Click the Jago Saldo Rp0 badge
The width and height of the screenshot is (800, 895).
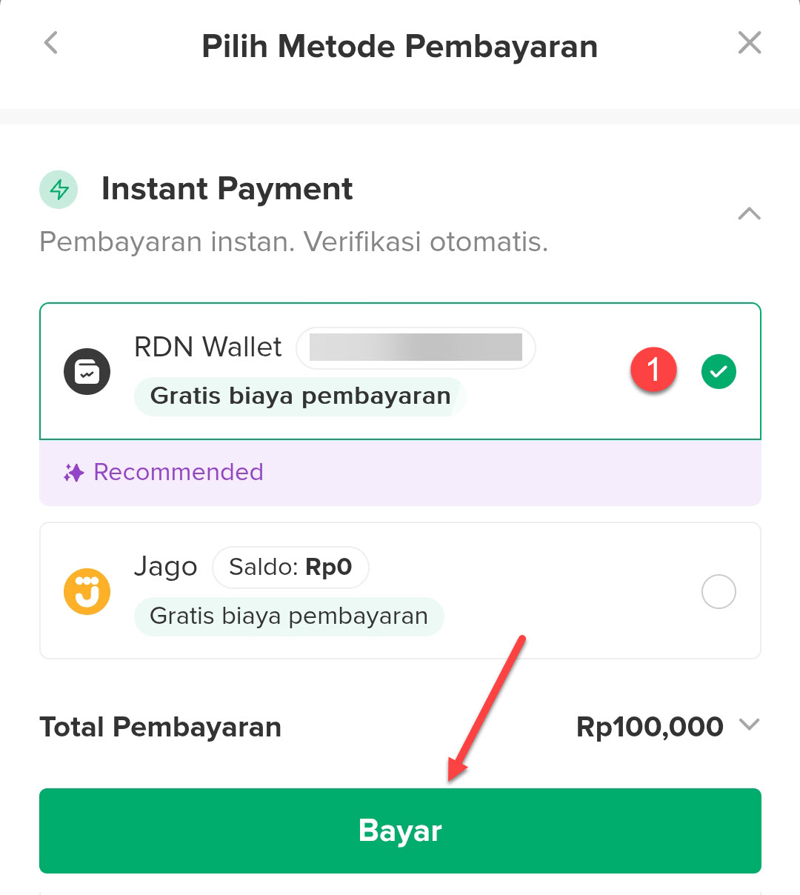[x=290, y=568]
